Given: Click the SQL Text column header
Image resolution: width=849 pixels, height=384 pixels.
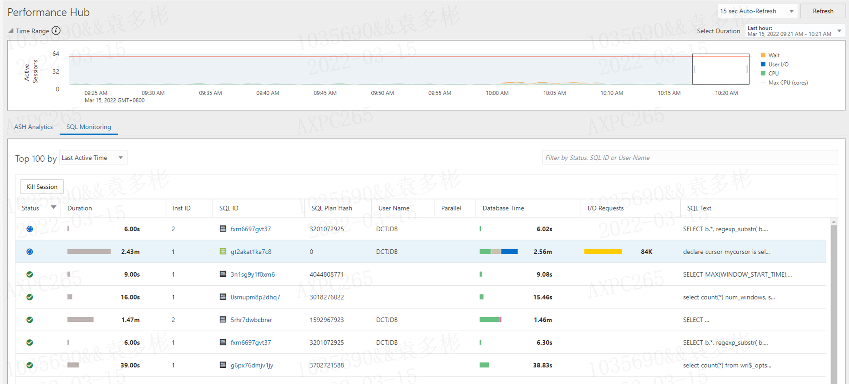Looking at the screenshot, I should point(699,208).
